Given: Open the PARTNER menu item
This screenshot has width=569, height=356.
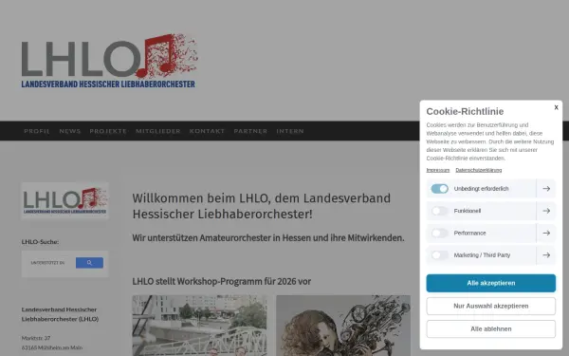Looking at the screenshot, I should pos(250,131).
